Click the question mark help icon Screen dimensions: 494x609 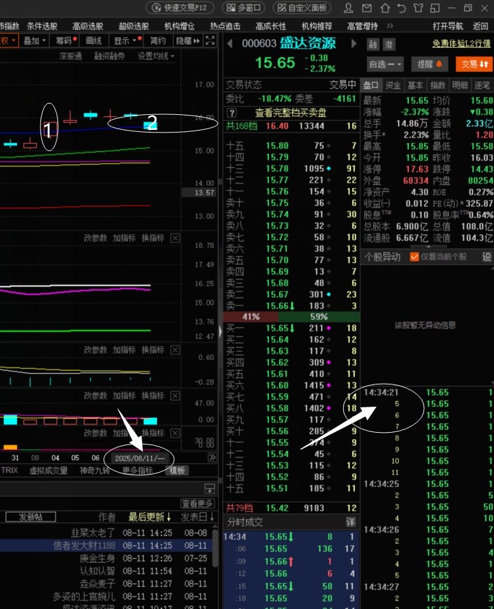232,113
